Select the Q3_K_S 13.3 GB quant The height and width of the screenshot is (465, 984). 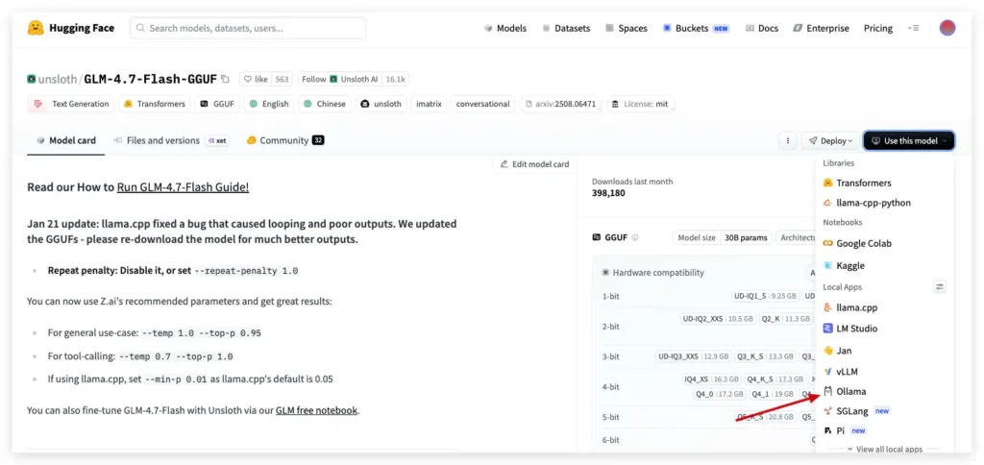(x=766, y=356)
